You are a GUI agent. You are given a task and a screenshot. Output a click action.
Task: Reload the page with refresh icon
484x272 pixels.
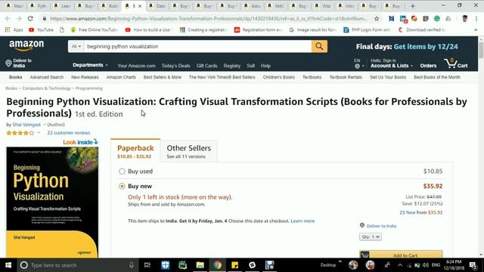point(30,18)
